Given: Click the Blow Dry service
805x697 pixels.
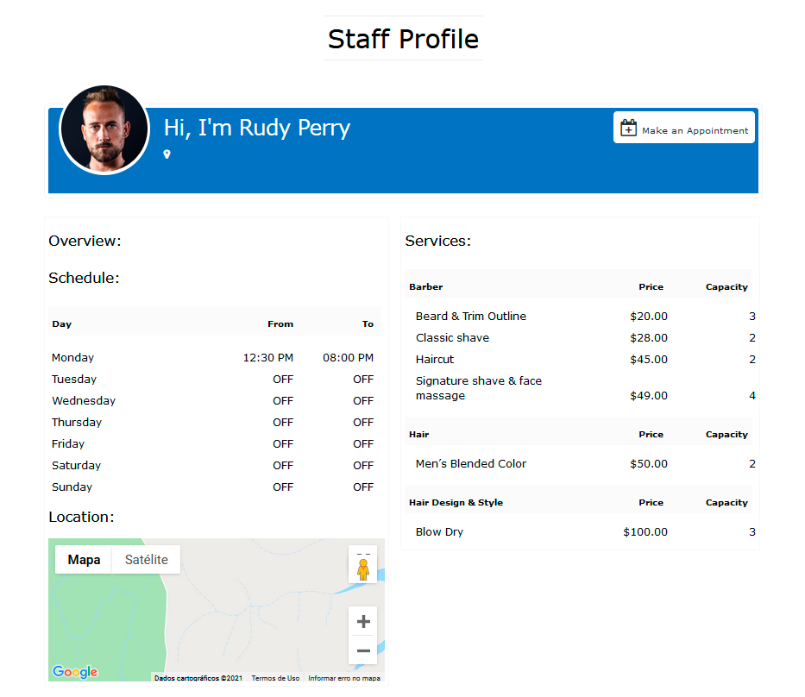Looking at the screenshot, I should click(439, 532).
